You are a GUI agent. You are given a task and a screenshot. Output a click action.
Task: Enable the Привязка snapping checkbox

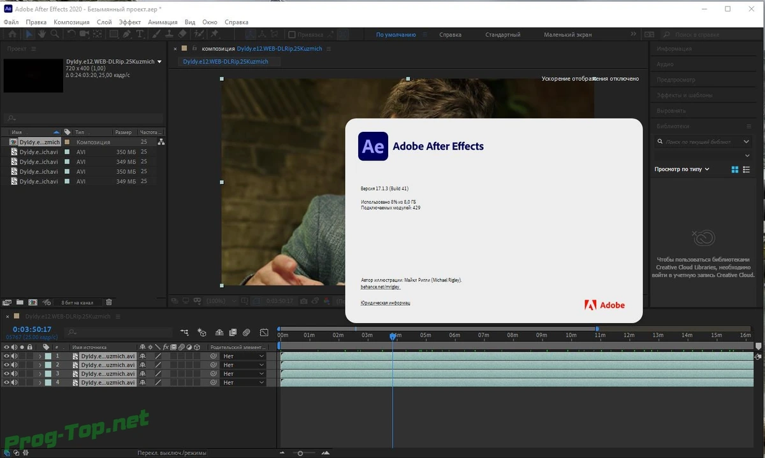[x=292, y=35]
